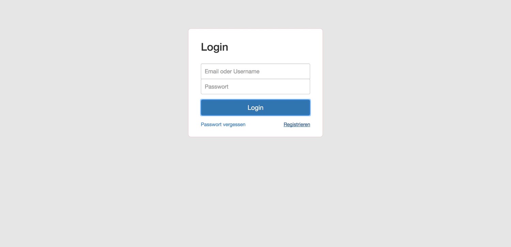Click the Passwort vergessen text below Login
Viewport: 511px width, 247px height.
point(223,125)
